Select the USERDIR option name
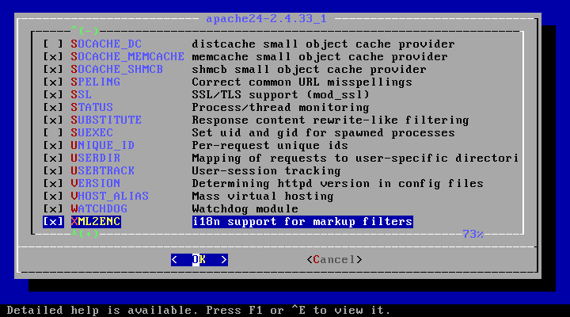This screenshot has height=317, width=570. coord(96,158)
